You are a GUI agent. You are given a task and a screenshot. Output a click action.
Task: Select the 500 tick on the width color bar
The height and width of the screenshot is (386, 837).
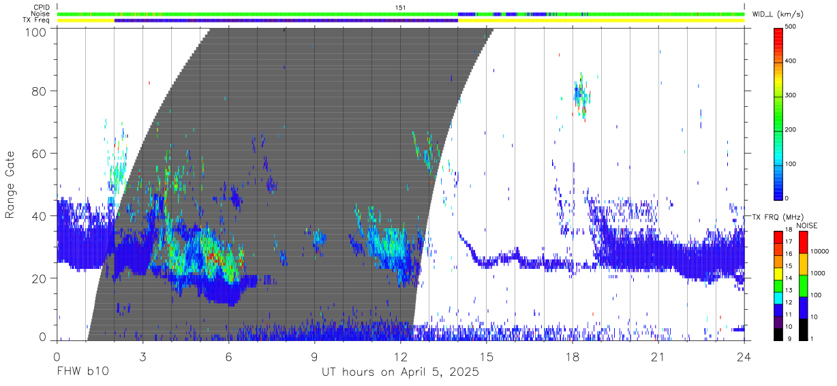791,27
